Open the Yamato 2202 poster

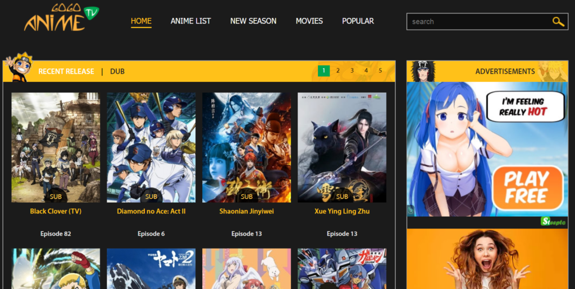pyautogui.click(x=151, y=269)
